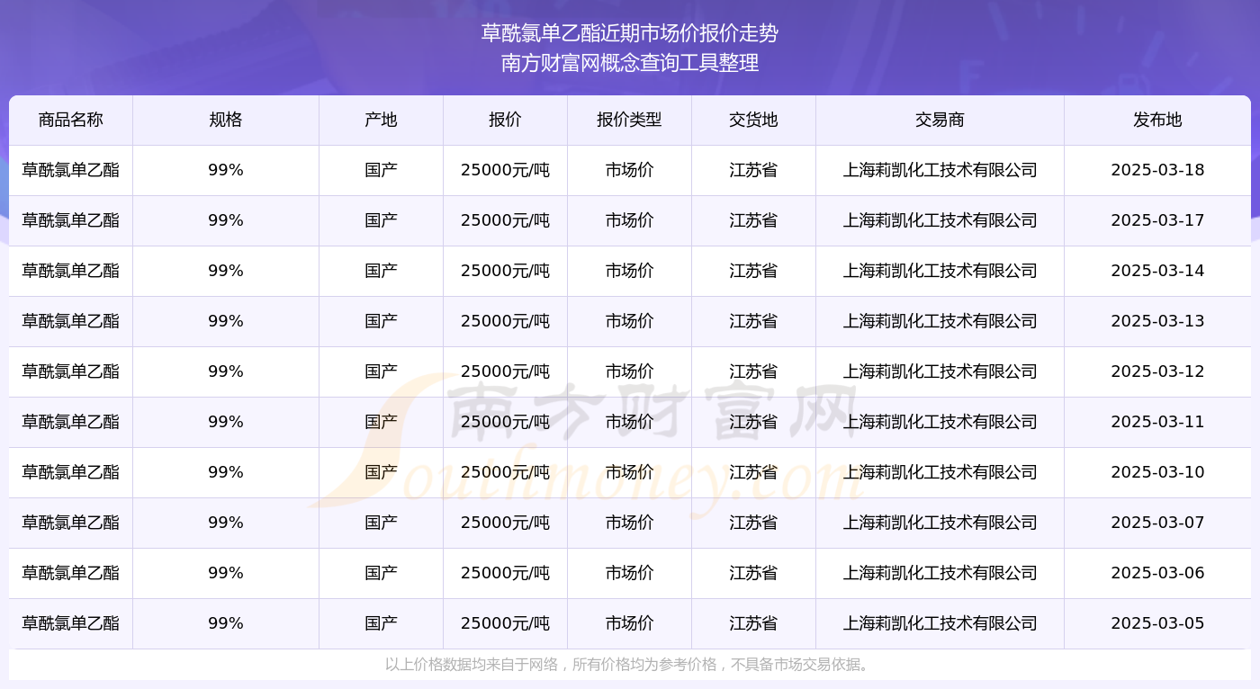This screenshot has width=1260, height=689.
Task: Click 25000元/吨 price in 2025-03-18 row
Action: point(505,170)
